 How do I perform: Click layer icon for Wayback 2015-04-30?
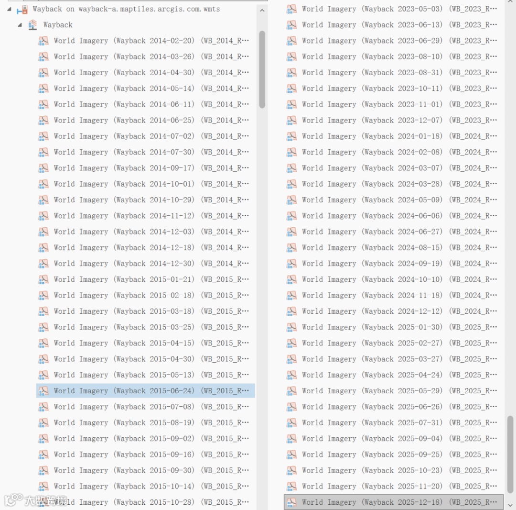(x=43, y=359)
